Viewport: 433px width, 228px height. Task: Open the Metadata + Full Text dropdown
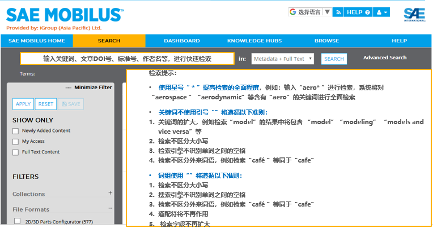[283, 59]
